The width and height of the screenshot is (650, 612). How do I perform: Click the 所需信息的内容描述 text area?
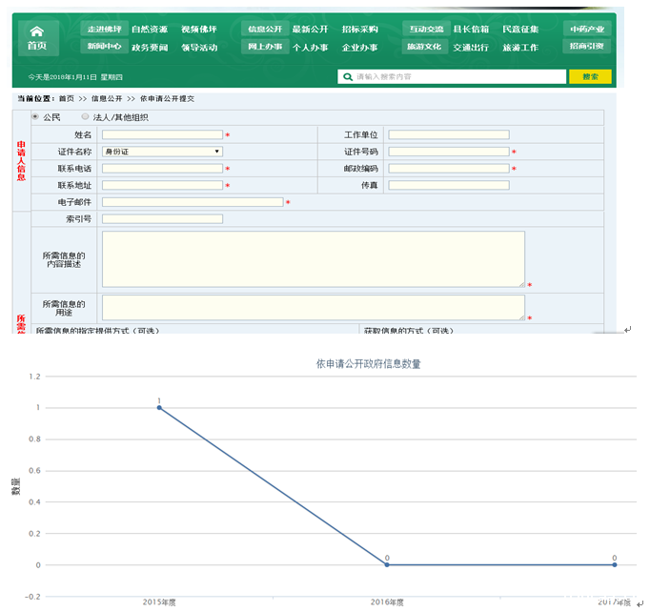click(x=313, y=258)
